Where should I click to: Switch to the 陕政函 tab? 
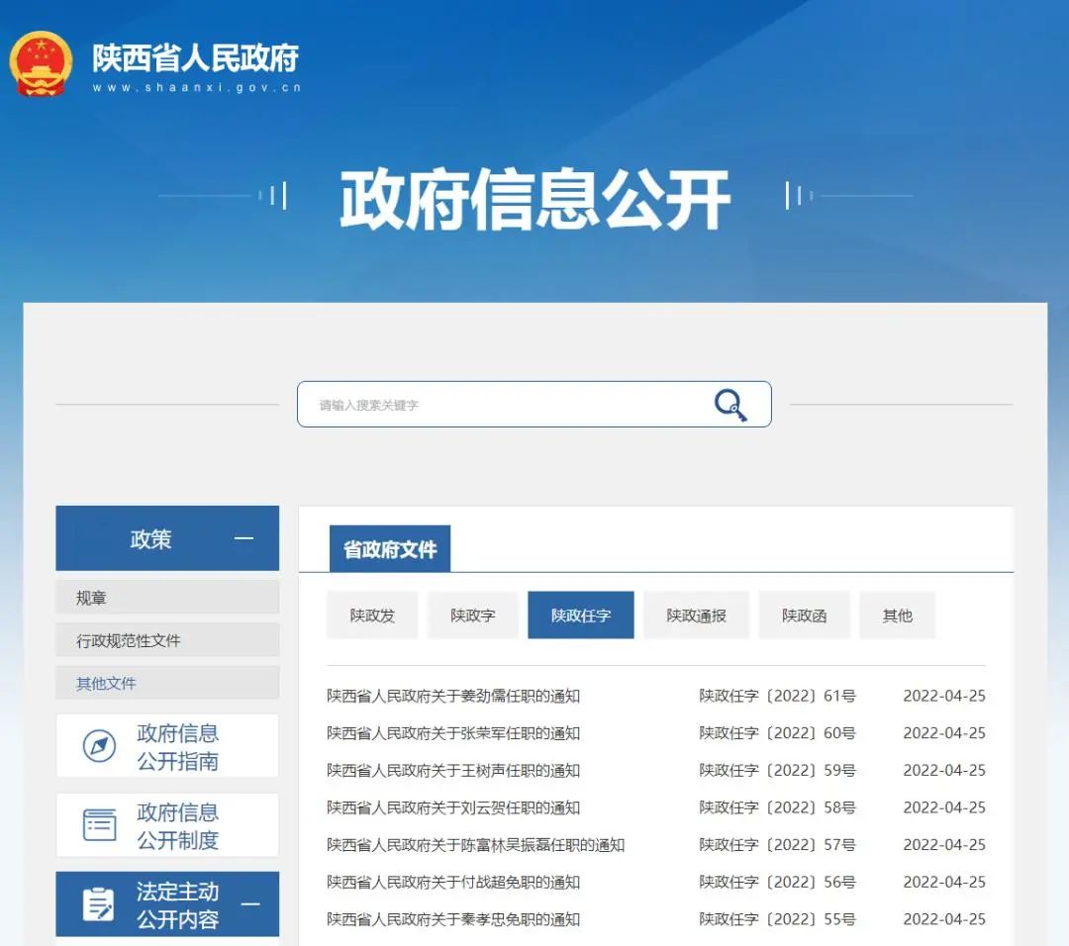[804, 615]
